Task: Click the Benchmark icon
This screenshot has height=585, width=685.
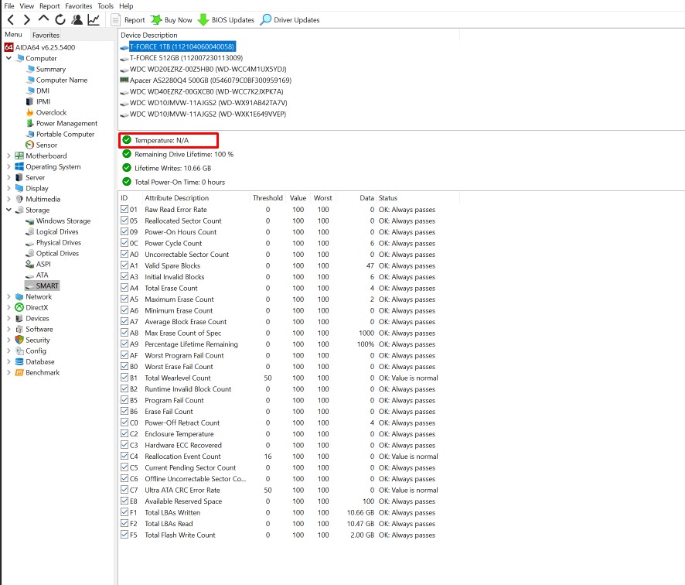Action: click(19, 372)
